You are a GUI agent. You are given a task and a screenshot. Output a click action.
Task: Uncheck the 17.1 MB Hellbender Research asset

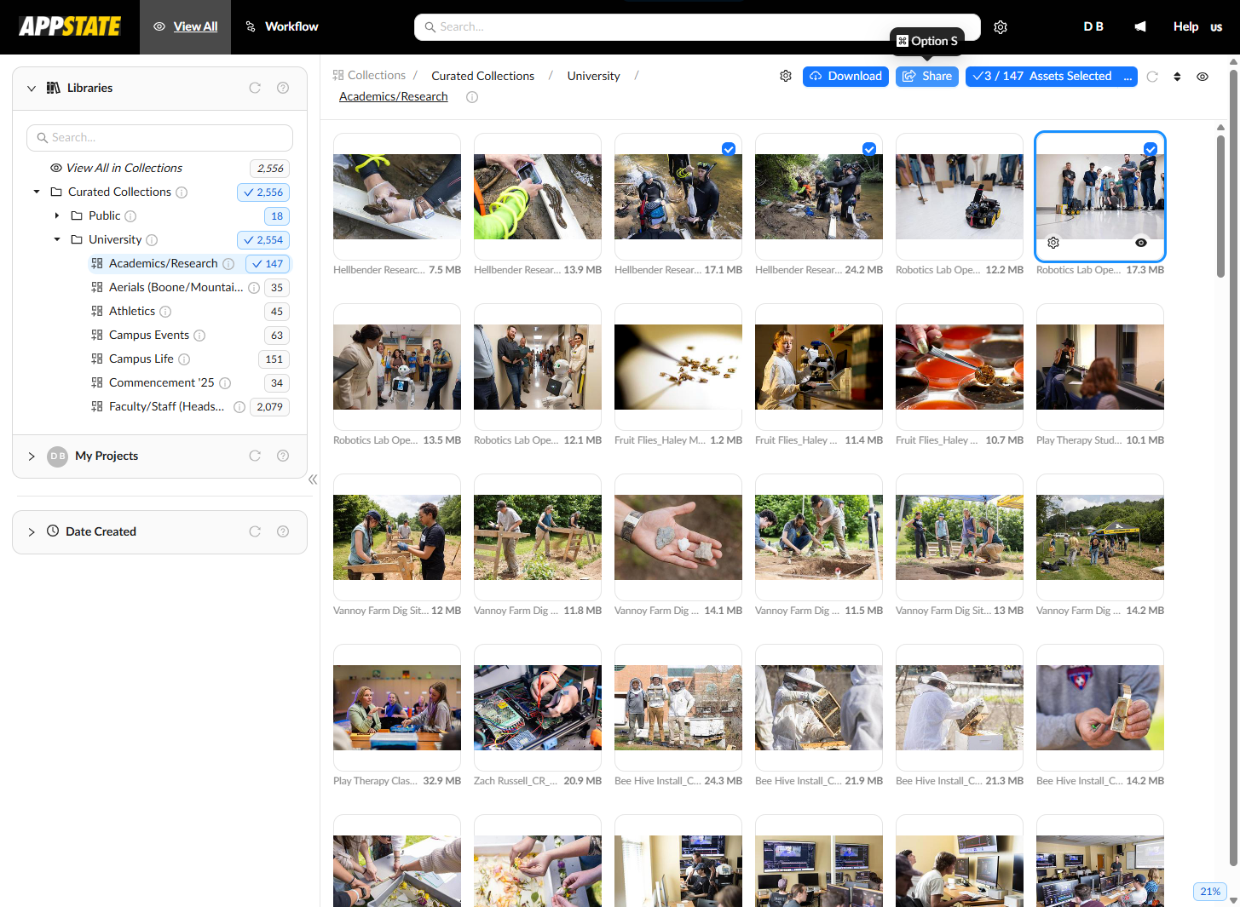coord(729,149)
